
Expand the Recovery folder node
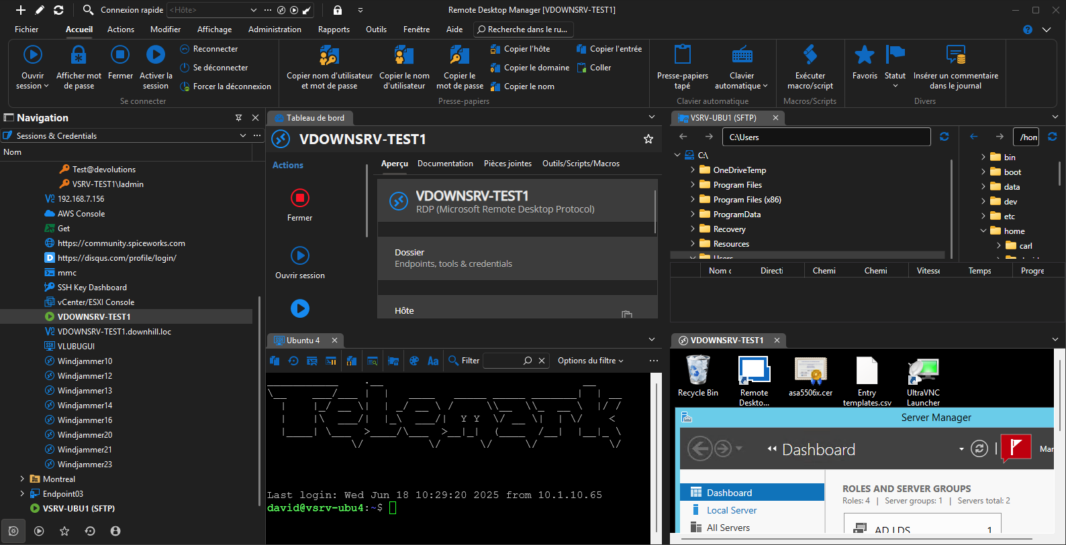point(693,229)
